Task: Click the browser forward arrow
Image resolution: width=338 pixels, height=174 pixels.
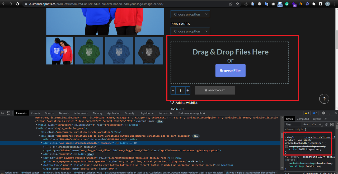Action: point(10,4)
